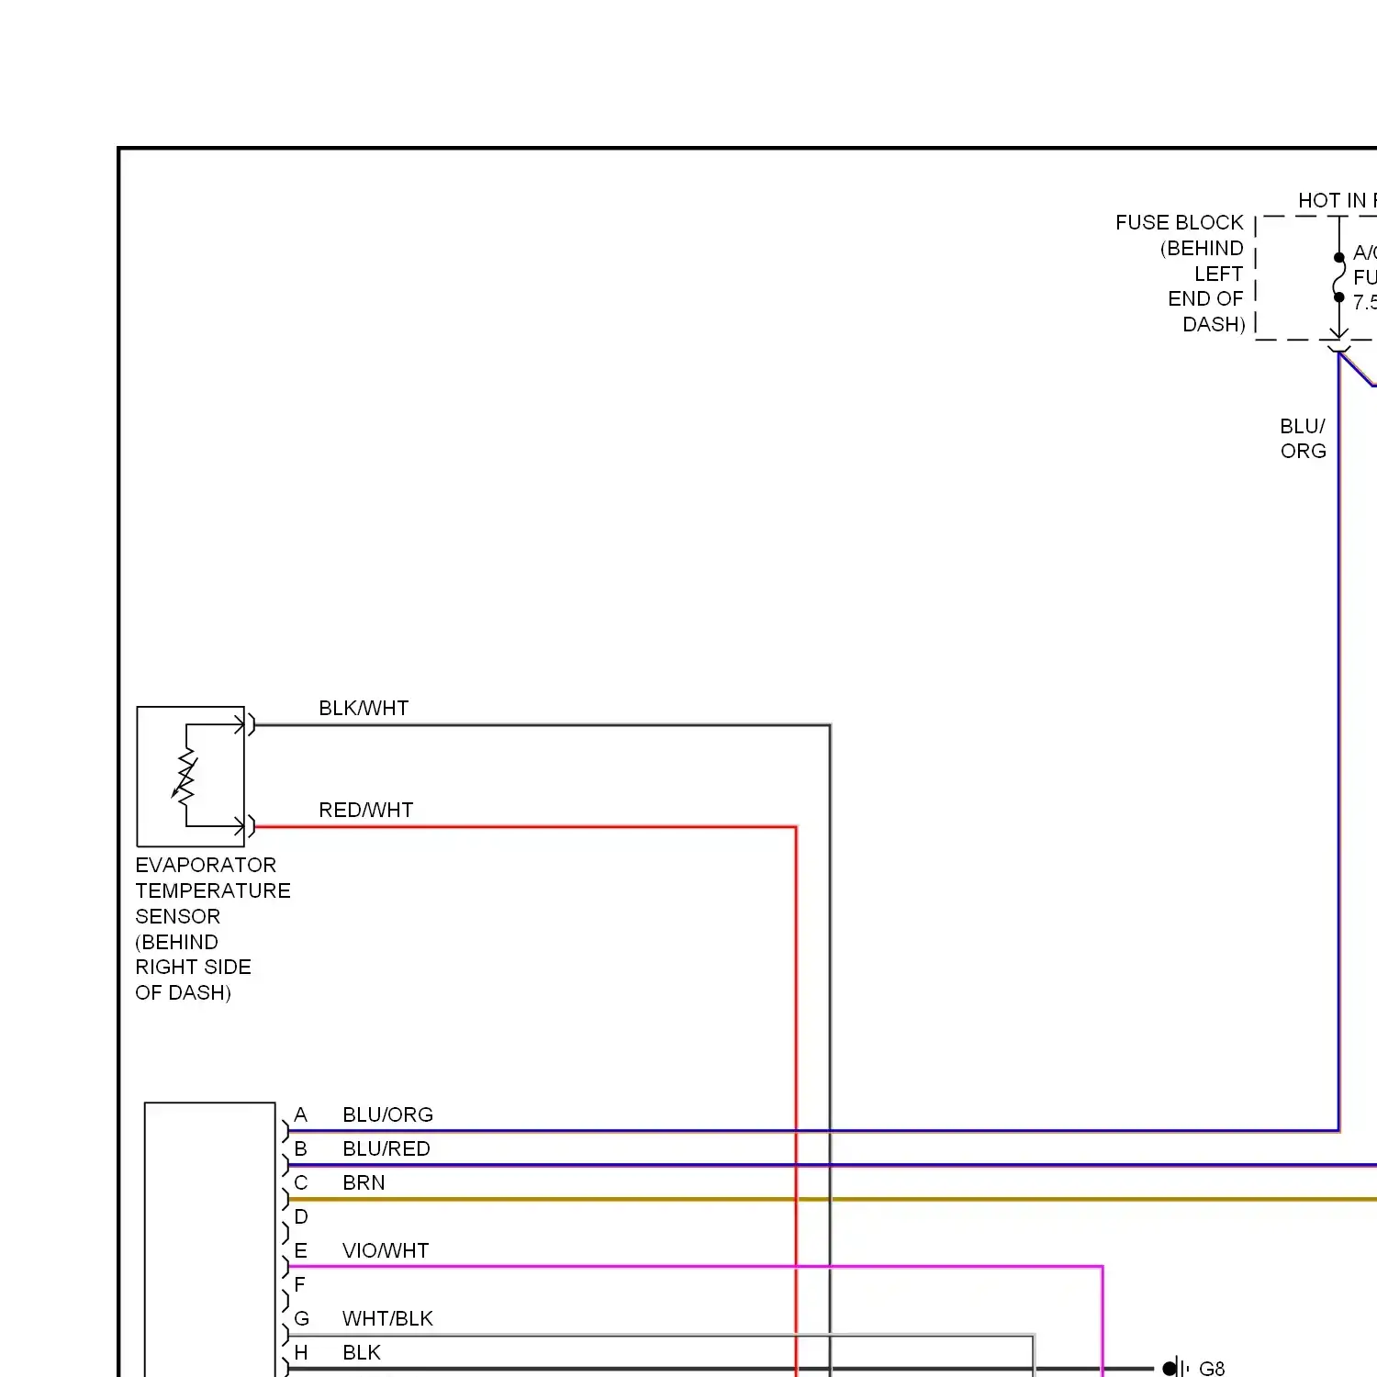
Task: Click the thermistor symbol in sensor box
Action: pyautogui.click(x=185, y=777)
